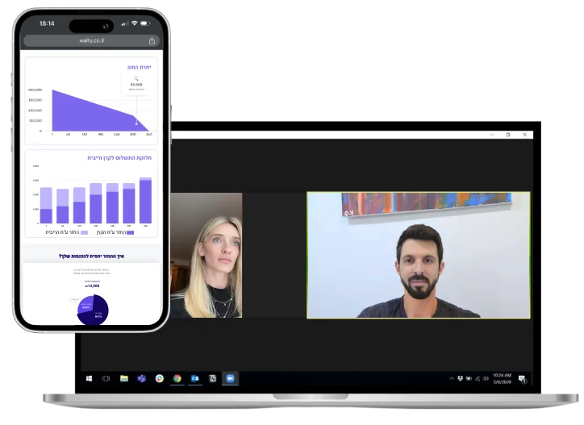Tap the purple pie chart on phone
The height and width of the screenshot is (425, 584).
[x=93, y=310]
